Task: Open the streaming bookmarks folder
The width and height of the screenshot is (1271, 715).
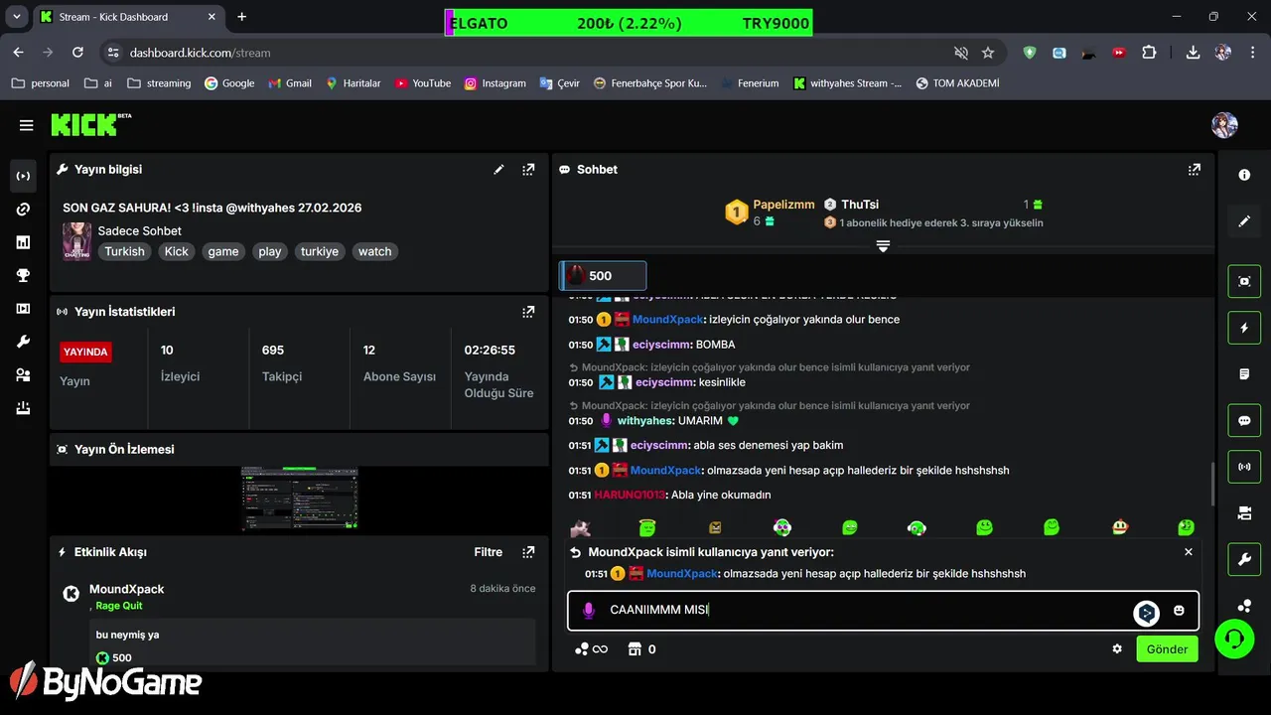Action: pyautogui.click(x=159, y=83)
